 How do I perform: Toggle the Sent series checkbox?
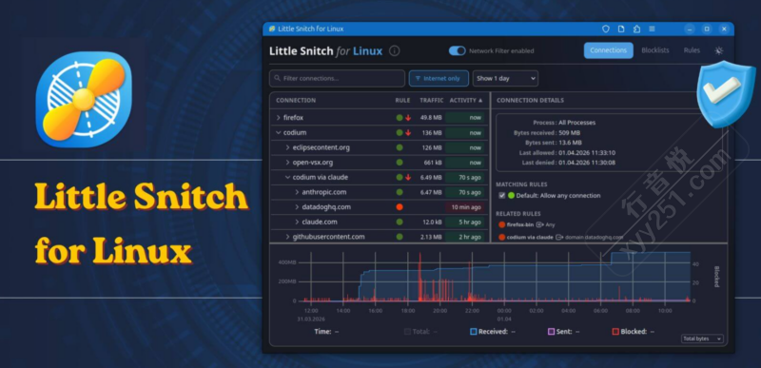(551, 332)
